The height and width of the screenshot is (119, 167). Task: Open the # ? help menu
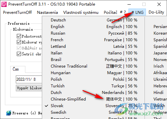pos(123,12)
